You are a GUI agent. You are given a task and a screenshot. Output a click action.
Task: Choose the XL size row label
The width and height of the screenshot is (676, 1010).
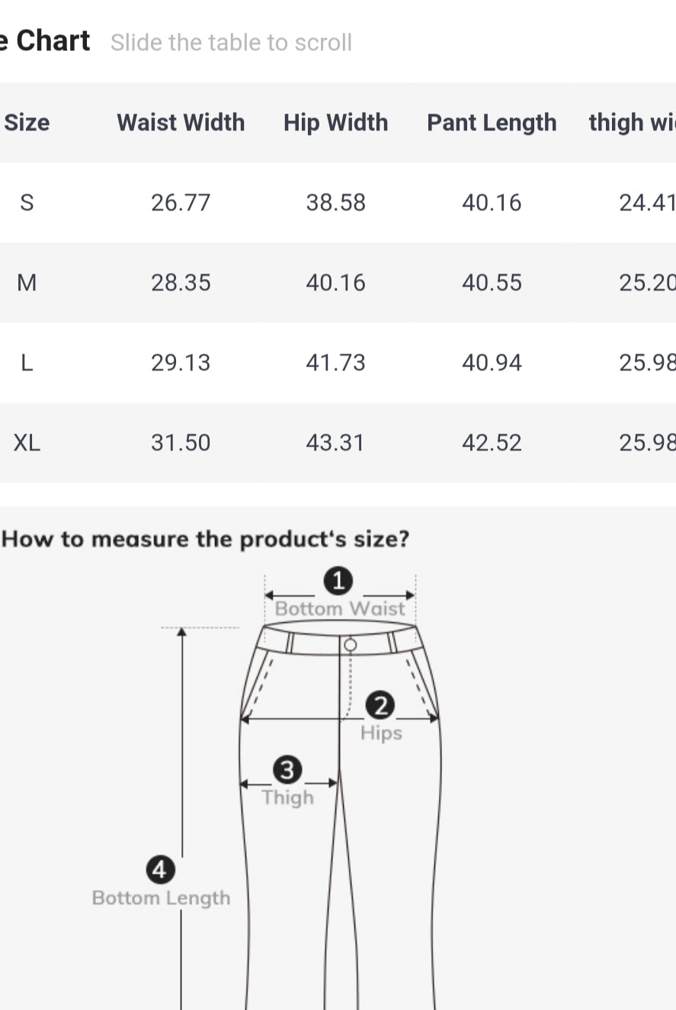(27, 443)
